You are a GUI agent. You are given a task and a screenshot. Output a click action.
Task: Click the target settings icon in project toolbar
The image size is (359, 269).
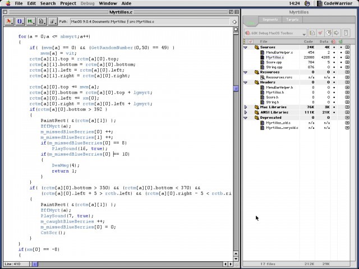(x=312, y=33)
